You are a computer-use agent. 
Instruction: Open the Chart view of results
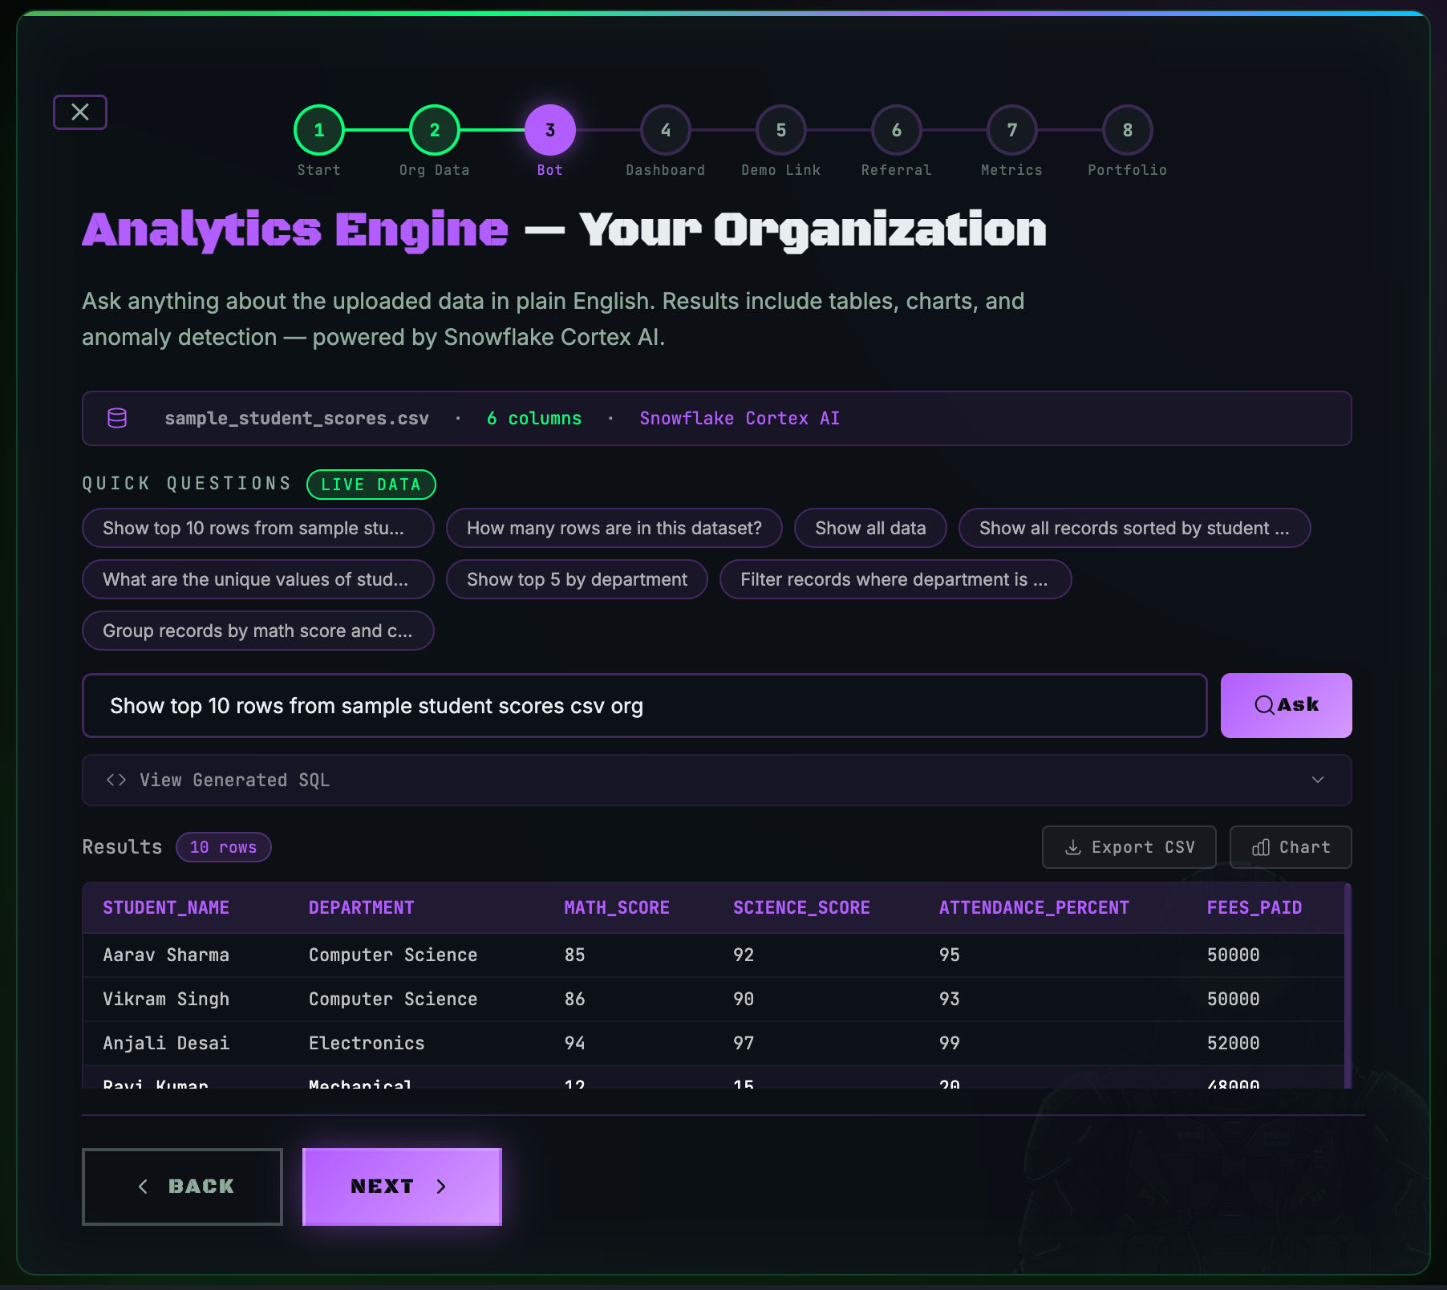pyautogui.click(x=1291, y=847)
